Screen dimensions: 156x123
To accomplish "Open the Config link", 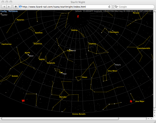I will (x=4, y=11).
